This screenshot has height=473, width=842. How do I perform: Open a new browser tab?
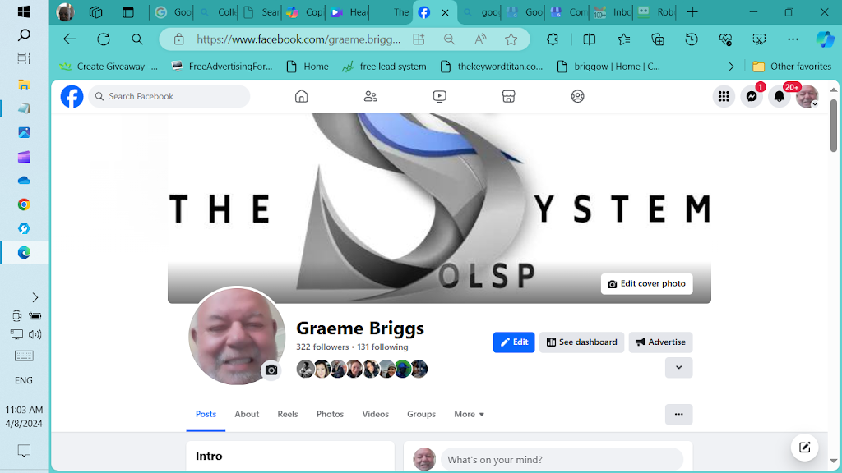(692, 12)
